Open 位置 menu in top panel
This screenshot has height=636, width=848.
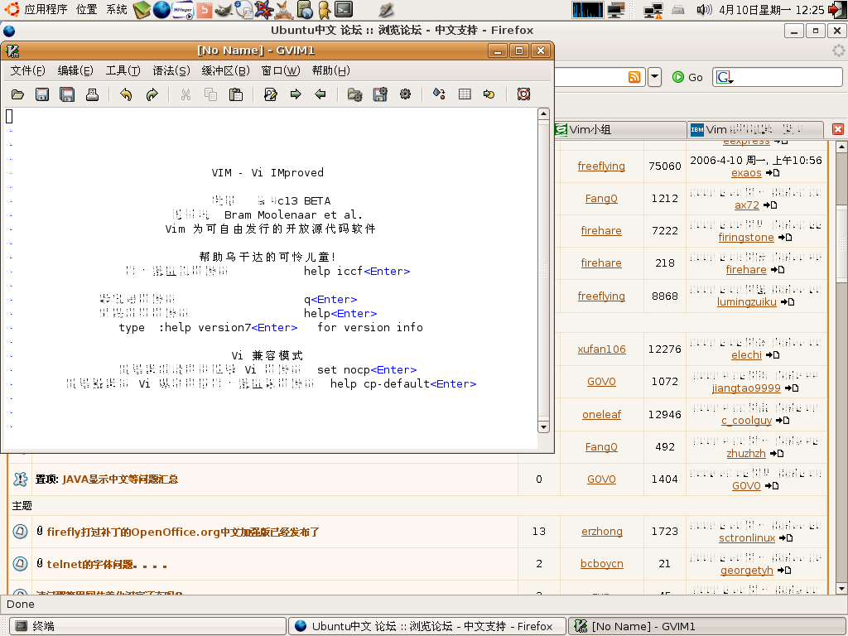[86, 9]
